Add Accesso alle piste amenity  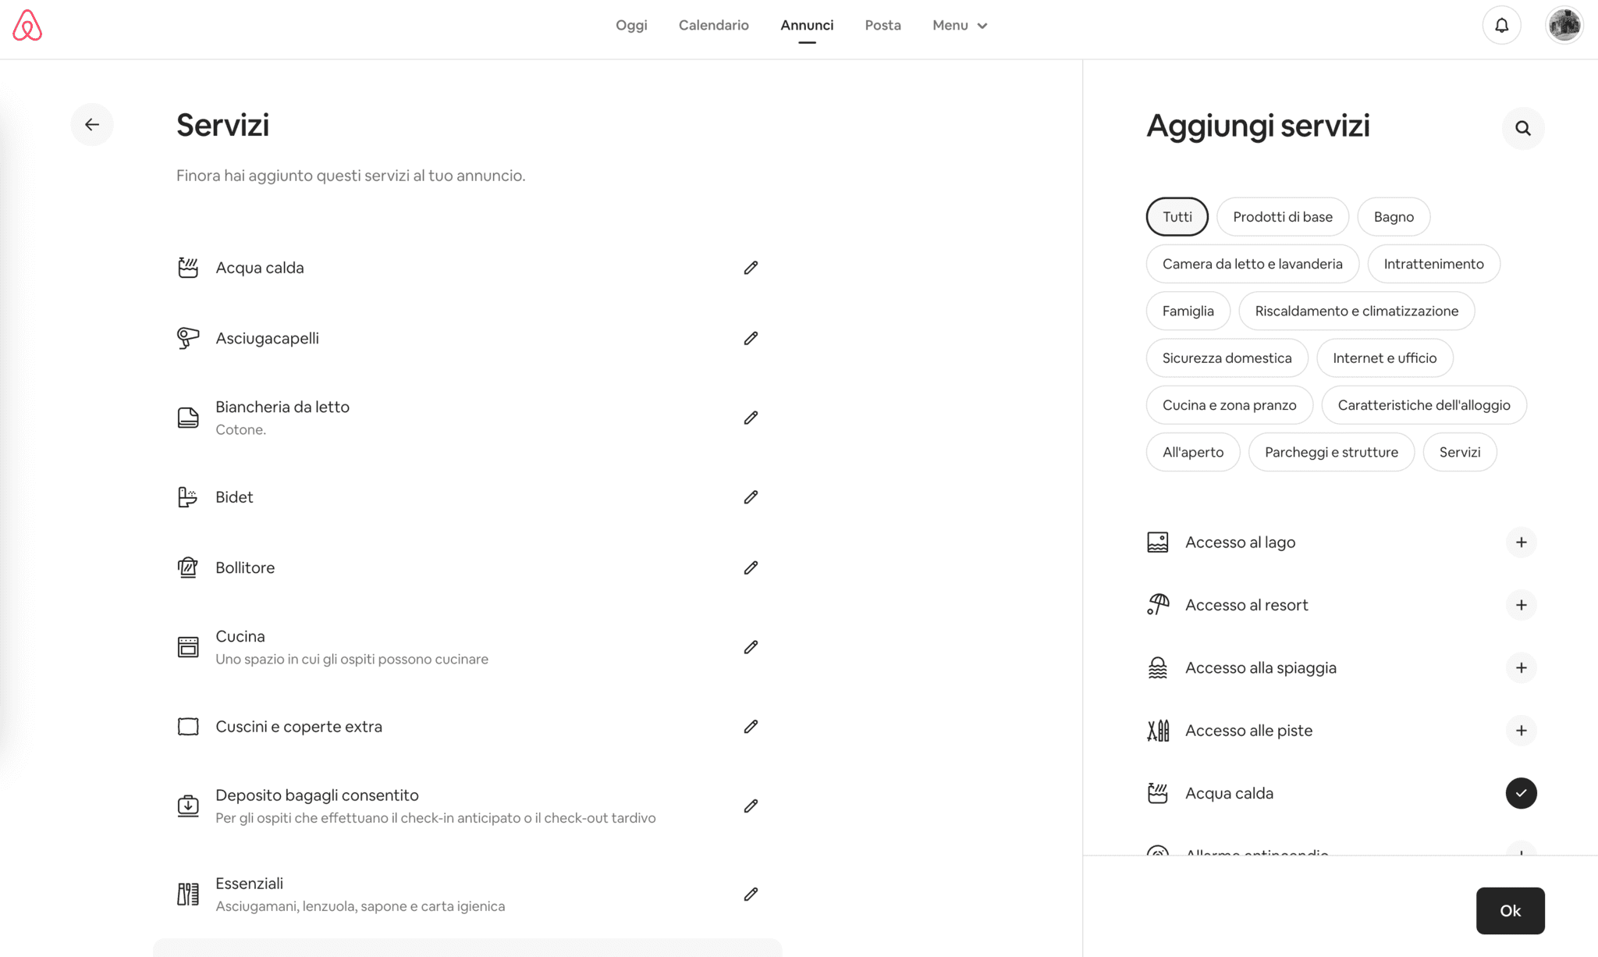(x=1521, y=731)
